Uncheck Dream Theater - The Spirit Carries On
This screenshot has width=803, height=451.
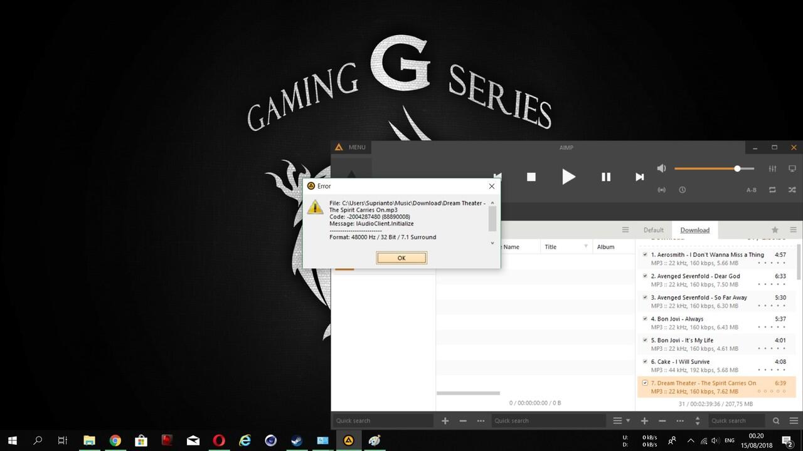point(645,383)
